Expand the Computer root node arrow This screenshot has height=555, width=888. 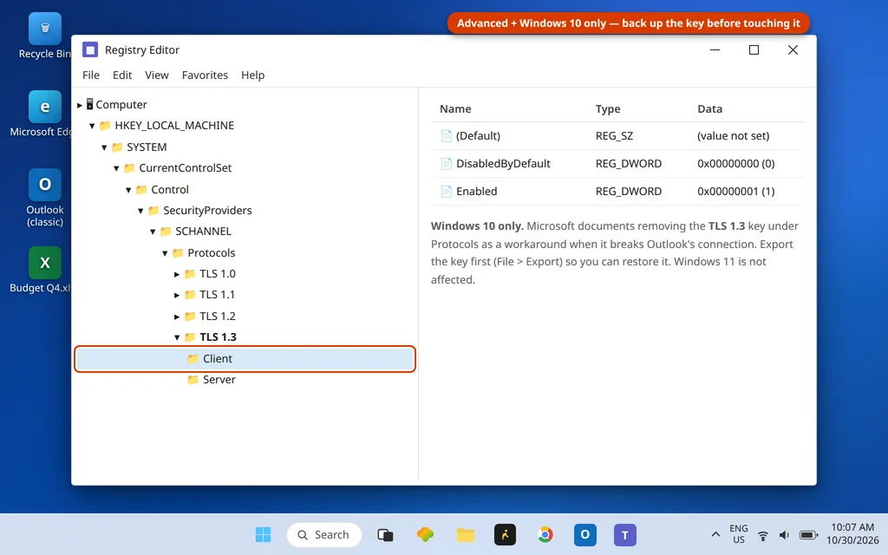79,105
